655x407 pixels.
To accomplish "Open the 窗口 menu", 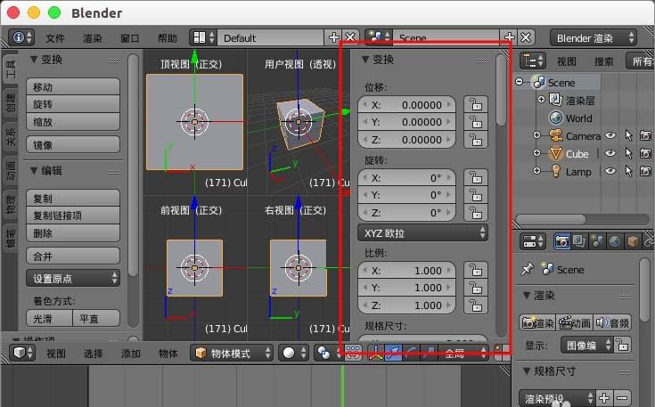I will (130, 38).
